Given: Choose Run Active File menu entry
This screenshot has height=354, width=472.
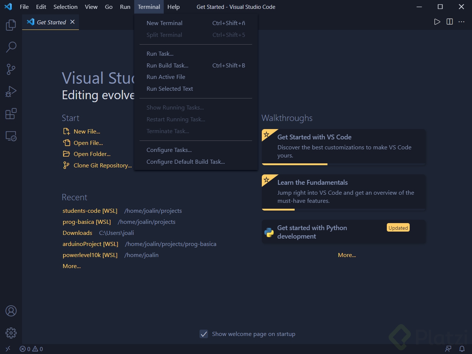Looking at the screenshot, I should pyautogui.click(x=196, y=77).
